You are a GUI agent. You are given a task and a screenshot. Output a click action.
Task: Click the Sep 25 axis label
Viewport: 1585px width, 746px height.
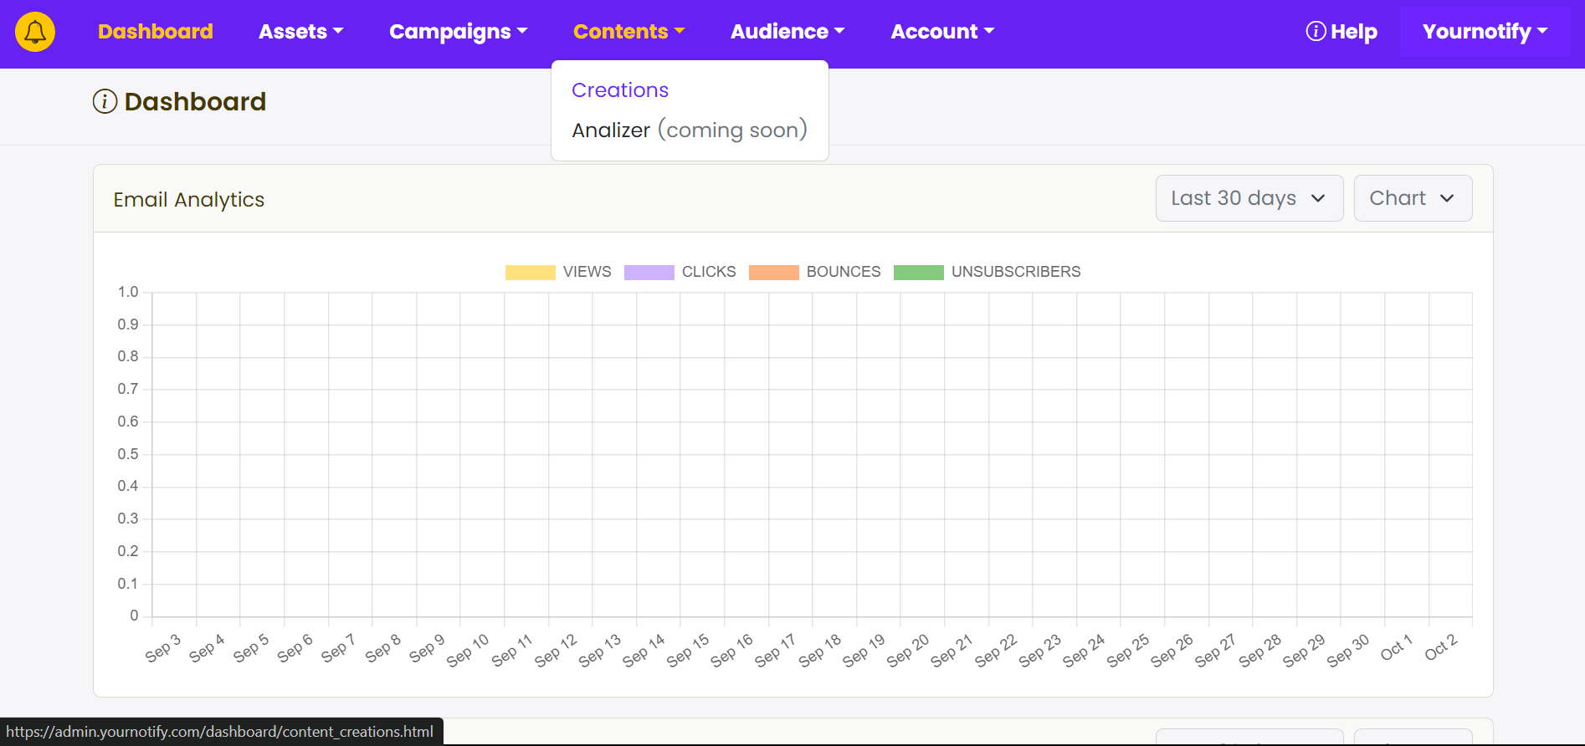click(x=1127, y=651)
